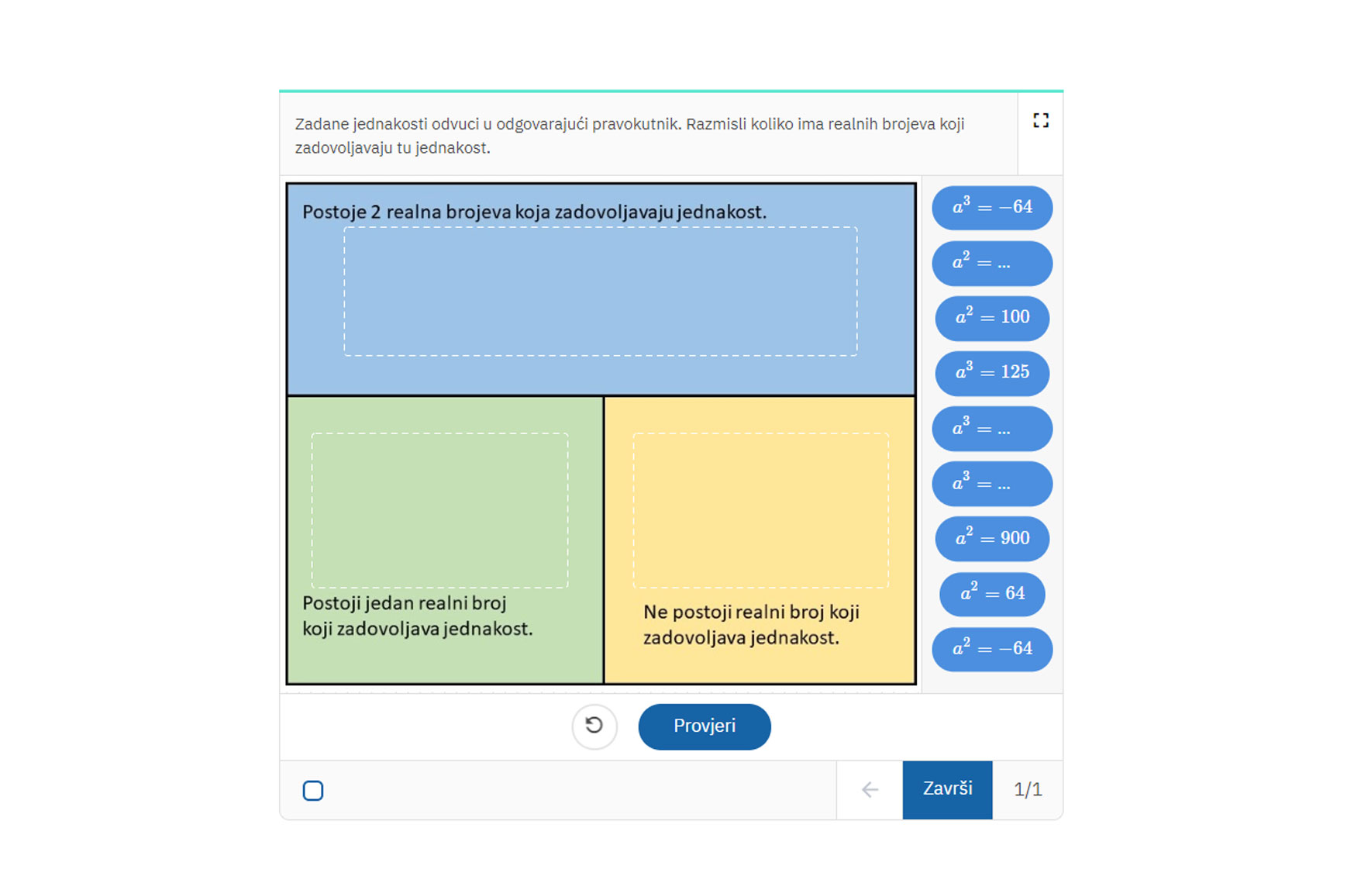Select the second truncated a³ = ... chip
The image size is (1354, 890).
coord(992,484)
